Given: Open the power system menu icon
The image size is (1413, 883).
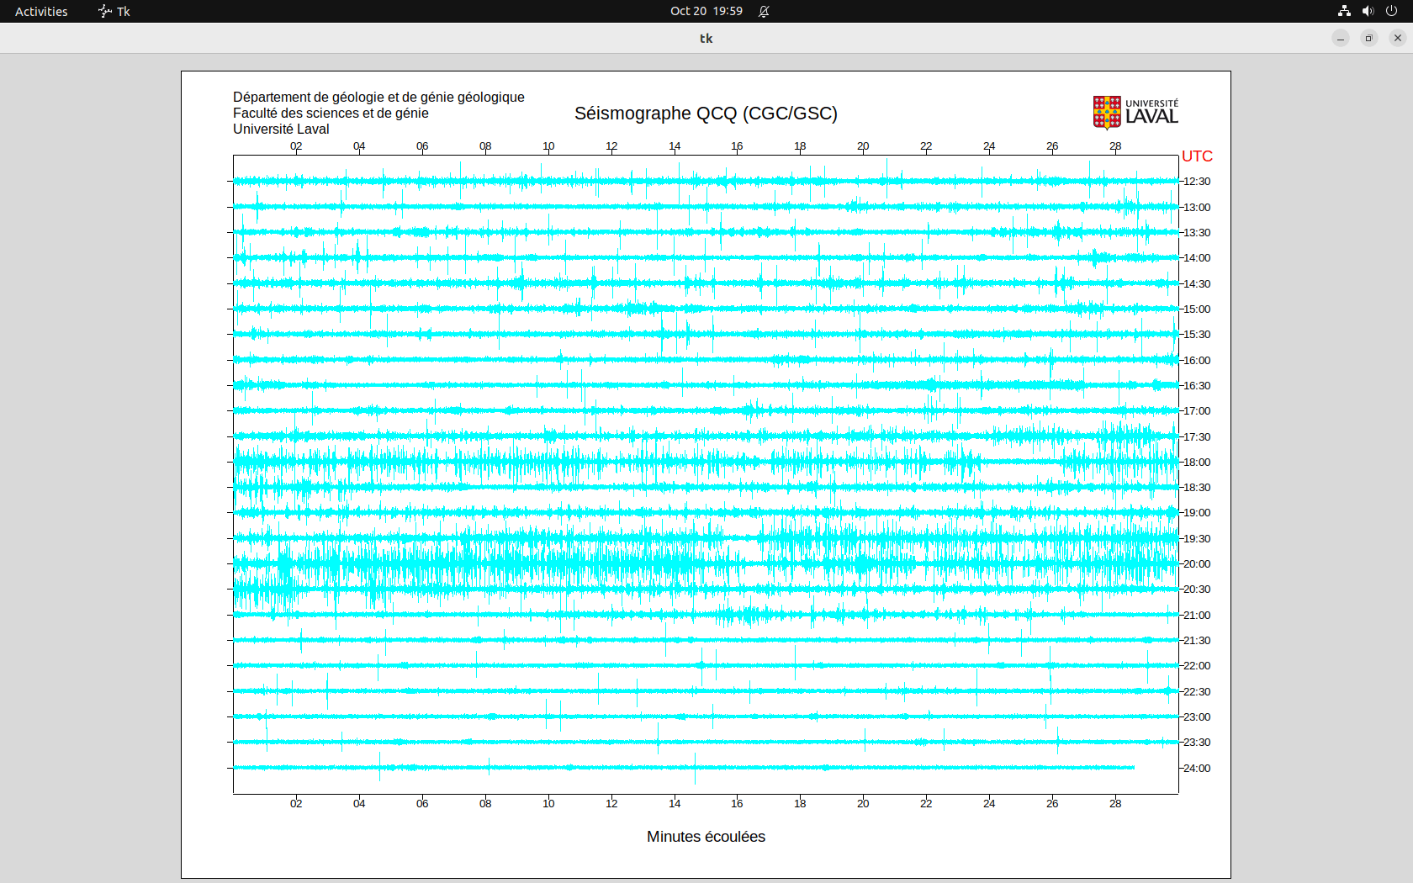Looking at the screenshot, I should point(1391,11).
